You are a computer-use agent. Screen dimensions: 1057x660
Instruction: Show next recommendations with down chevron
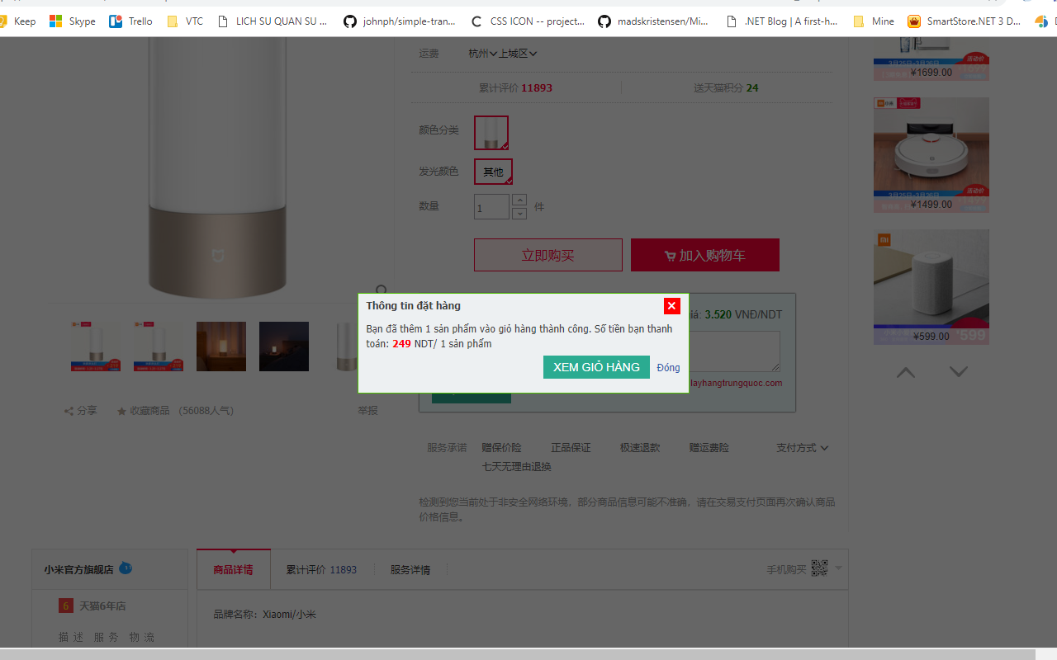point(958,372)
